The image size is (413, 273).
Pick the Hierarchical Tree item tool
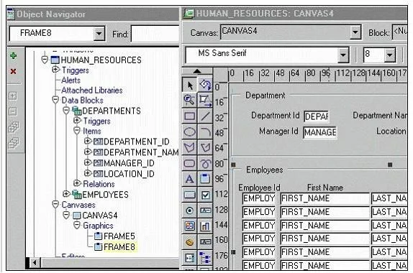pos(205,257)
